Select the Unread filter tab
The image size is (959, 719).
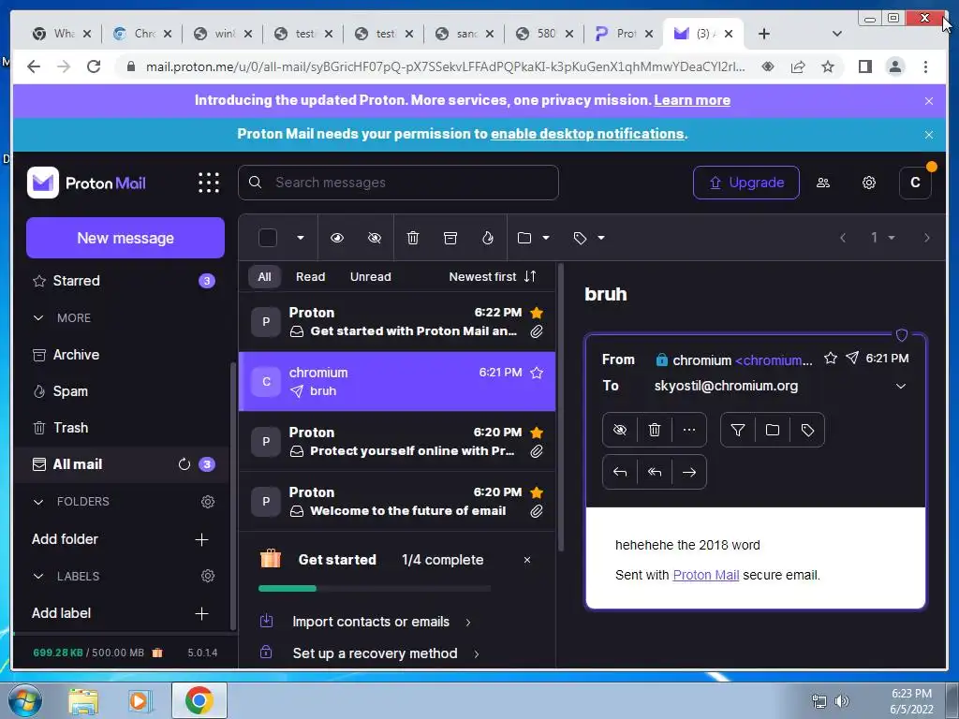[x=371, y=276]
